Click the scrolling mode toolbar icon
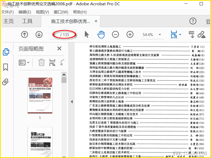 click(x=192, y=34)
